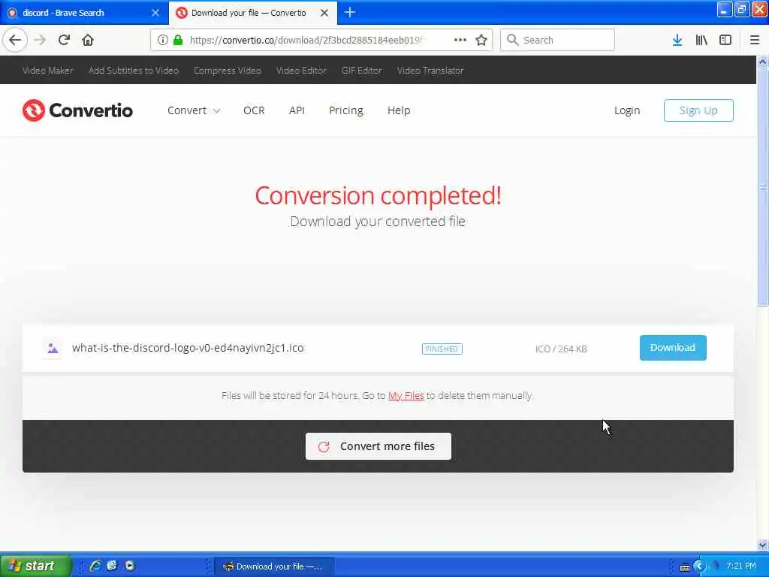Image resolution: width=769 pixels, height=577 pixels.
Task: Click the address bar URL
Action: click(306, 40)
